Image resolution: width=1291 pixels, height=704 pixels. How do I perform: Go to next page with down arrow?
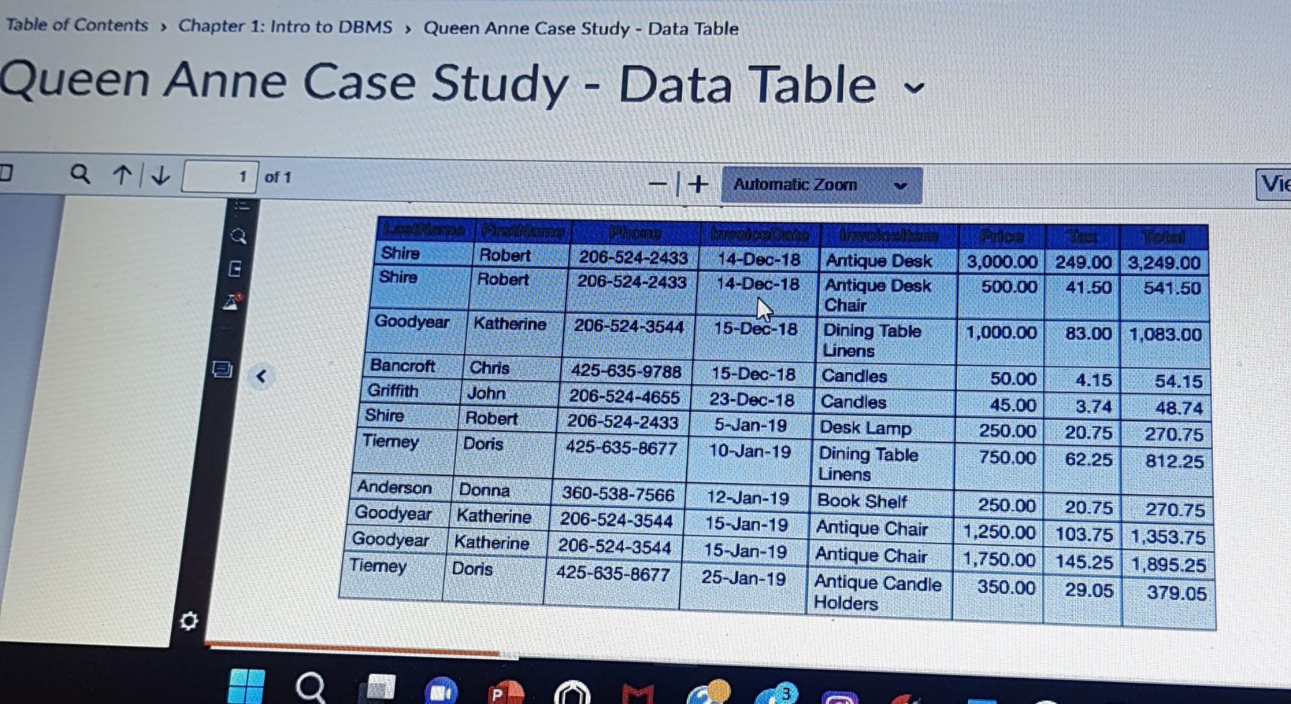click(159, 176)
